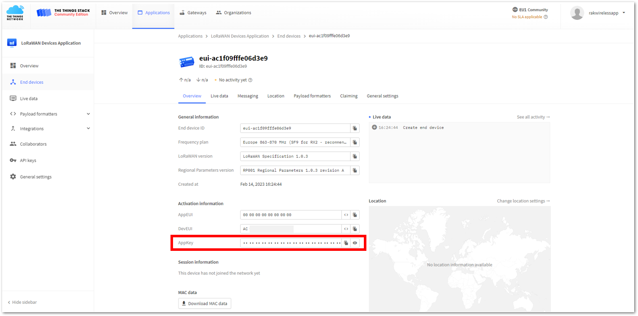The height and width of the screenshot is (316, 638).
Task: Toggle DevEUI byte format view
Action: (346, 229)
